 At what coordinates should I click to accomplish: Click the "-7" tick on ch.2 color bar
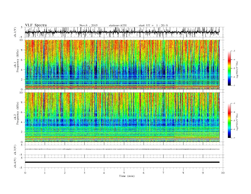tap(234, 138)
